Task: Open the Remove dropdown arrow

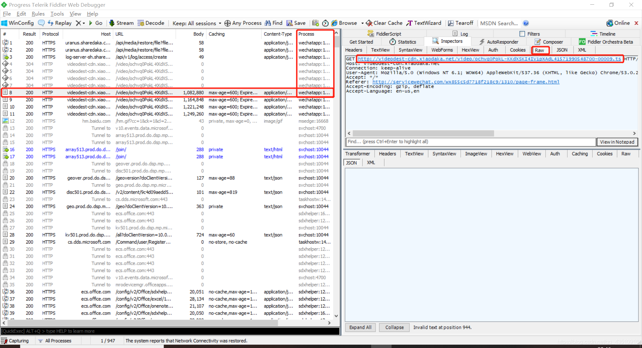Action: coord(84,23)
